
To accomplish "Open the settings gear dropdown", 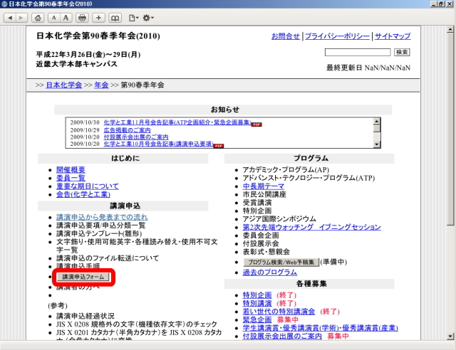I will pos(148,18).
